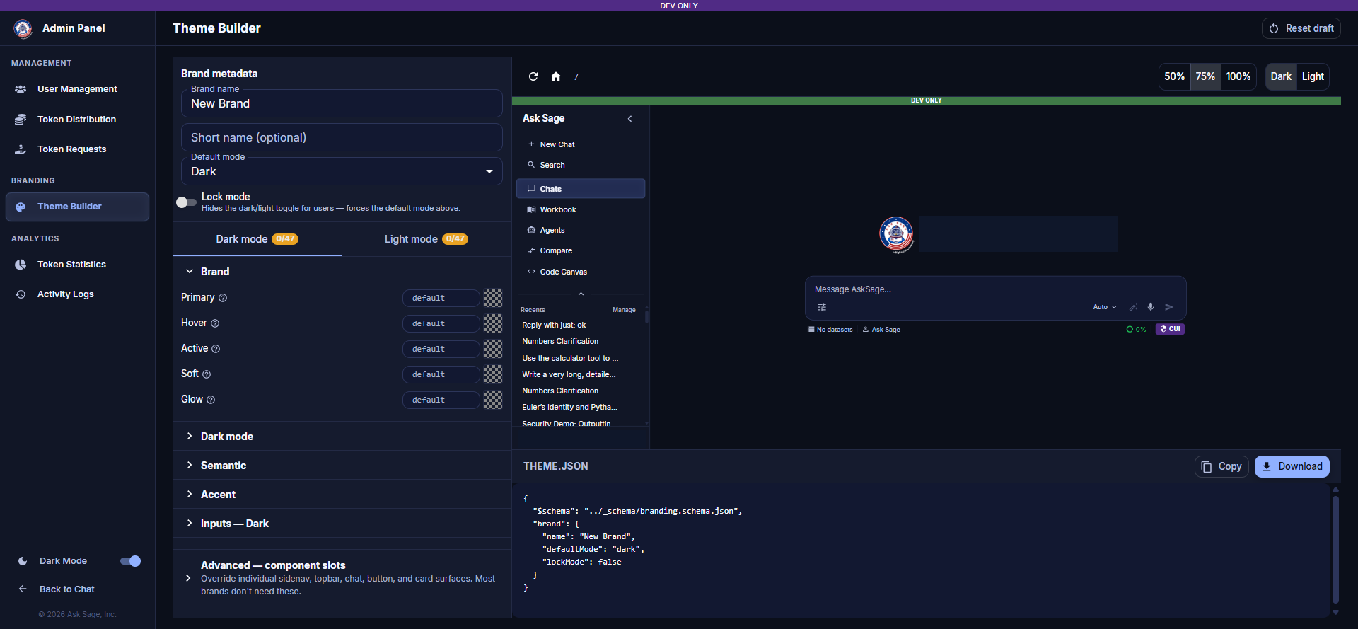This screenshot has width=1358, height=629.
Task: Click the New Chat plus icon
Action: pos(531,144)
